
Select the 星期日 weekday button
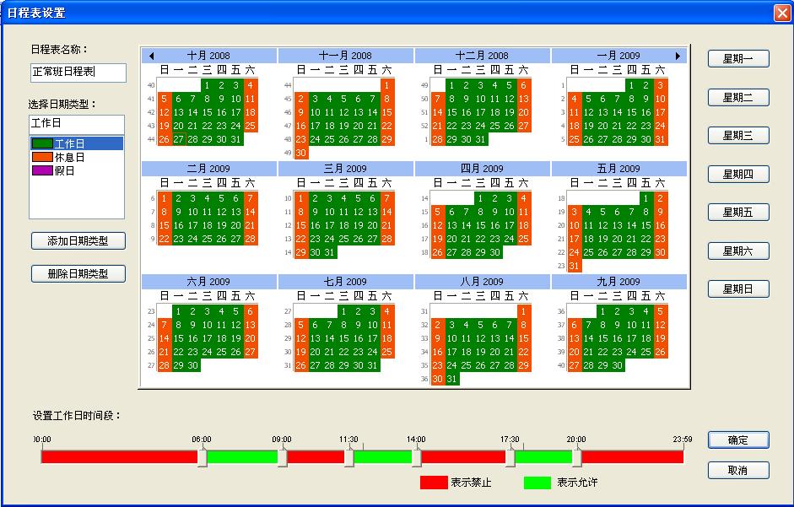coord(738,289)
